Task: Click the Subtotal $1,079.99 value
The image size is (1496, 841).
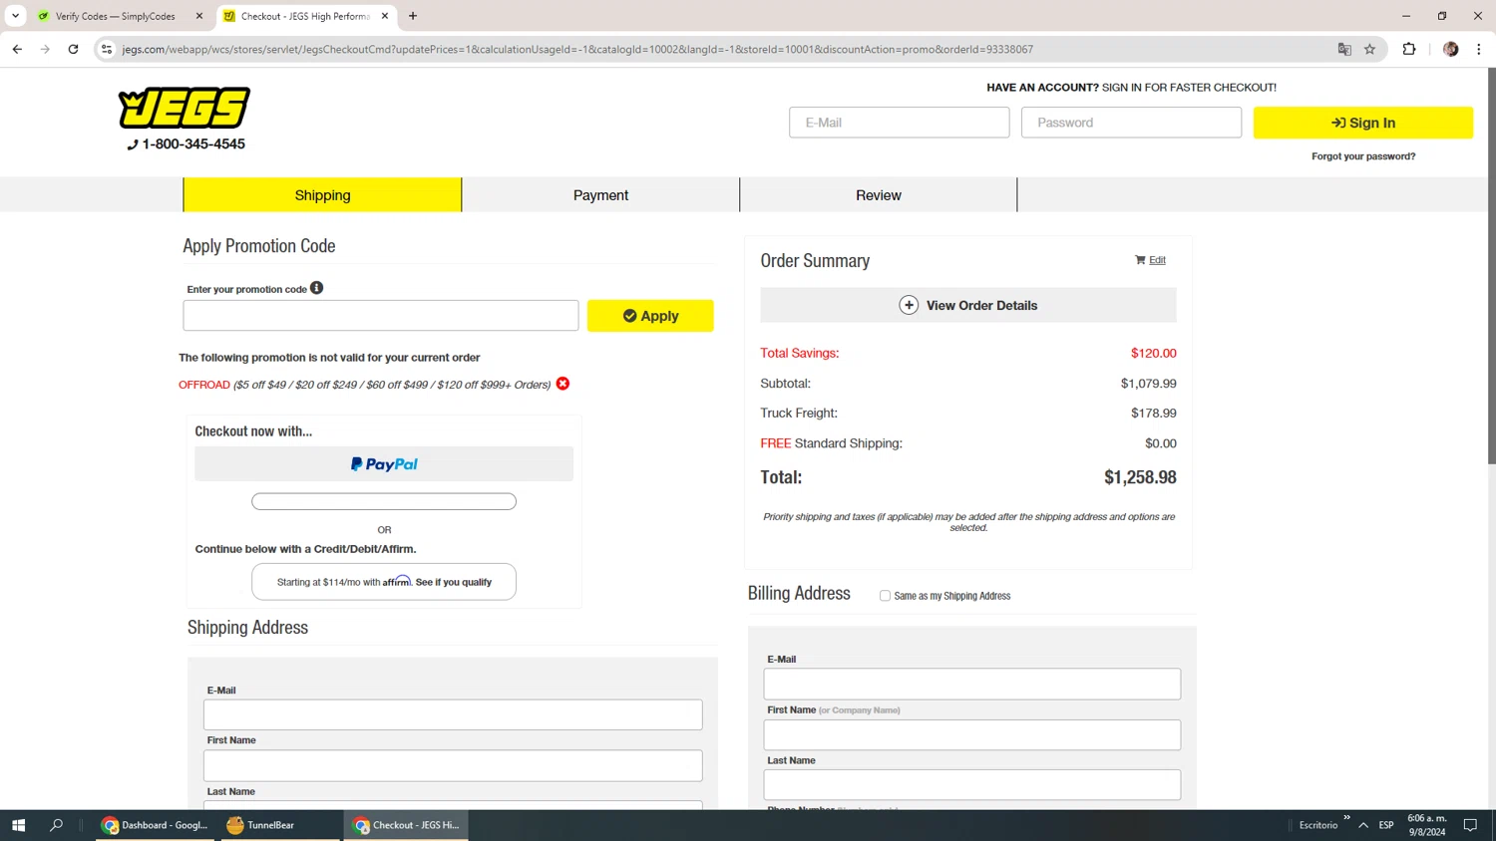Action: [1149, 384]
